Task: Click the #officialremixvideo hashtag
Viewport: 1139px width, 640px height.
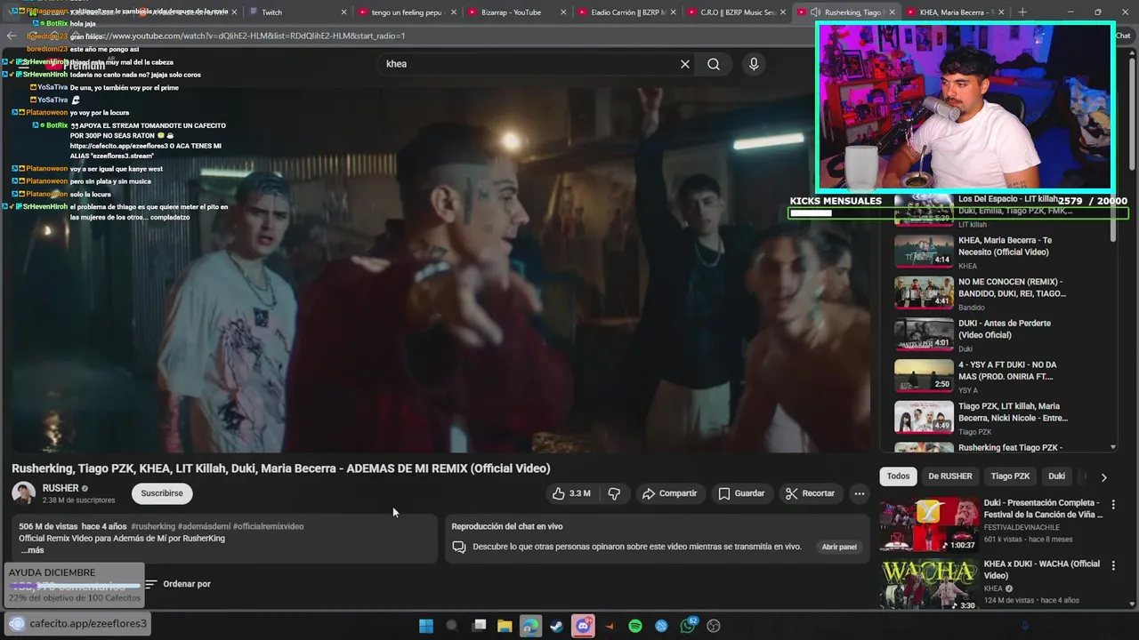Action: click(268, 526)
